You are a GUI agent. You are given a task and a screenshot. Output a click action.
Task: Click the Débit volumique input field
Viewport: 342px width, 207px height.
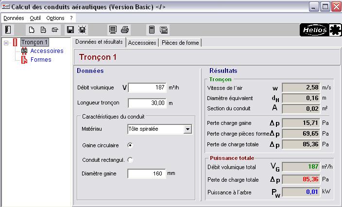tap(147, 87)
